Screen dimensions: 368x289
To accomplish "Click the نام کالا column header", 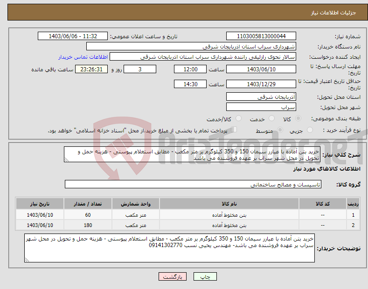I will coord(229,204).
